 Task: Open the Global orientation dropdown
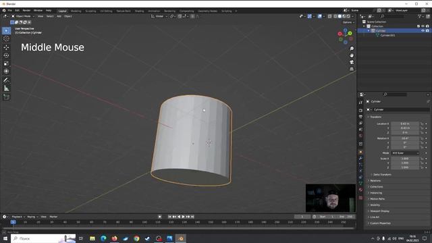[x=159, y=16]
